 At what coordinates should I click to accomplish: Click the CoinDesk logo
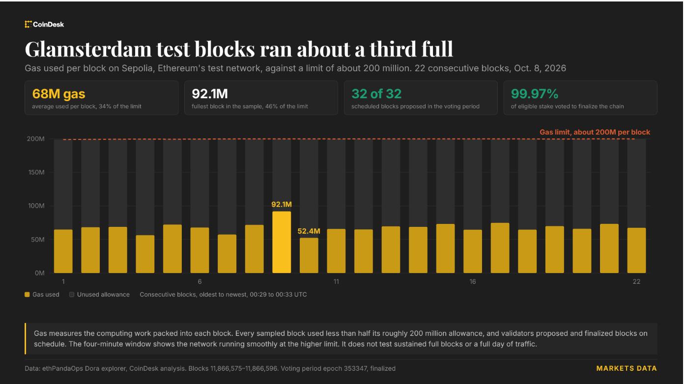(x=44, y=24)
